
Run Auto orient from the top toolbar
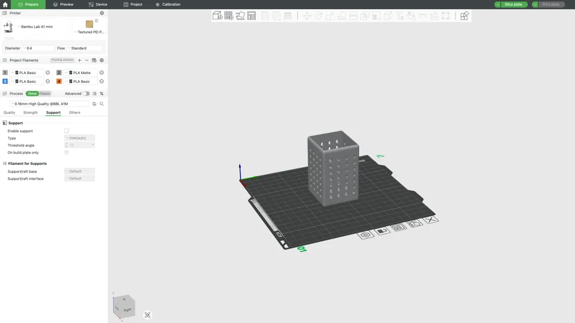tap(240, 16)
